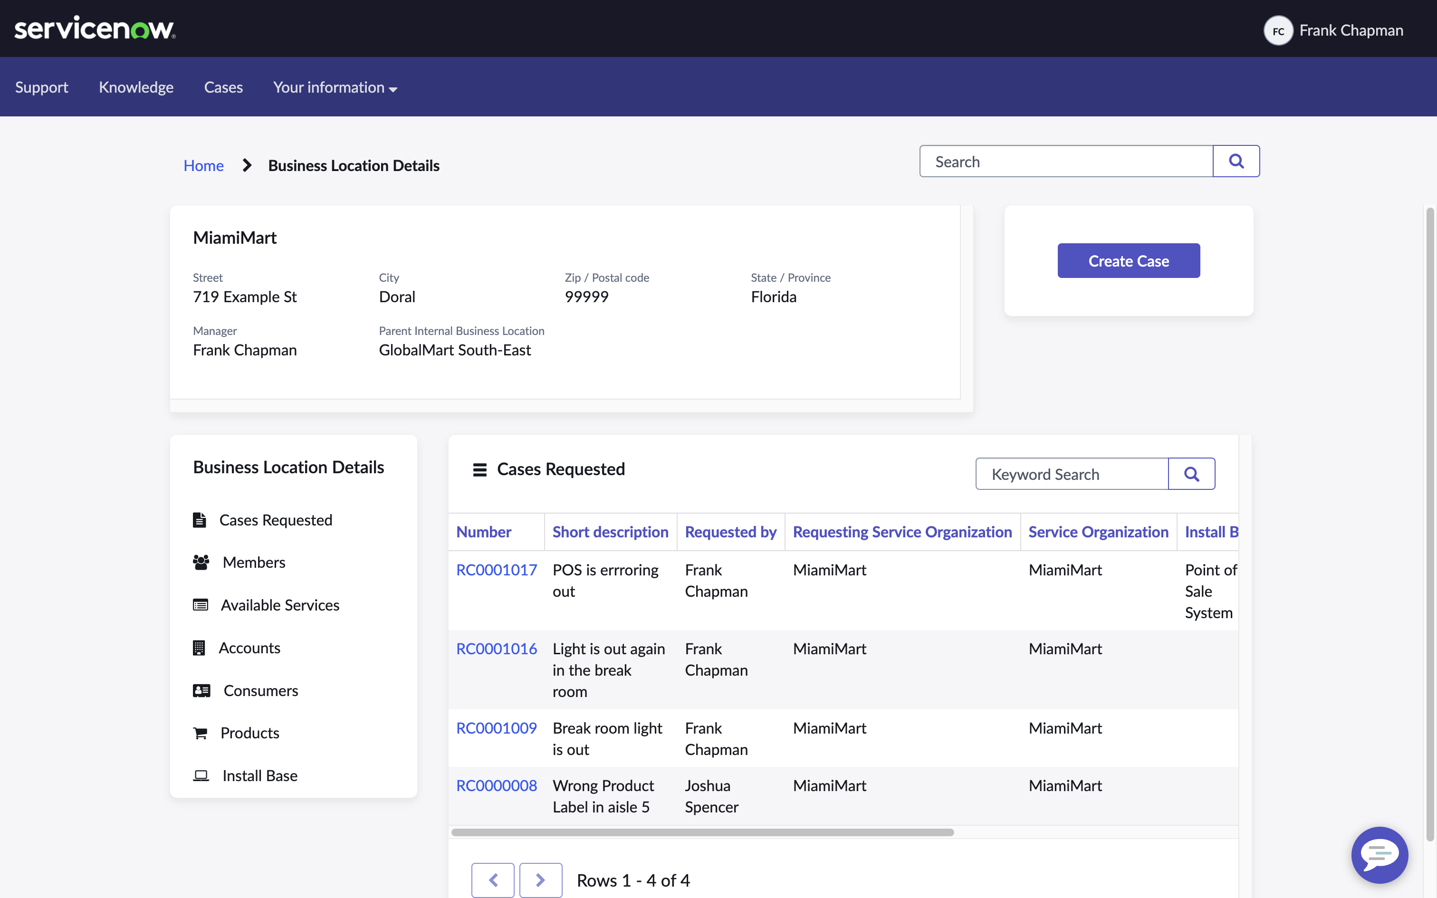Sort by Short description column
Screen dimensions: 1437x898
tap(611, 532)
